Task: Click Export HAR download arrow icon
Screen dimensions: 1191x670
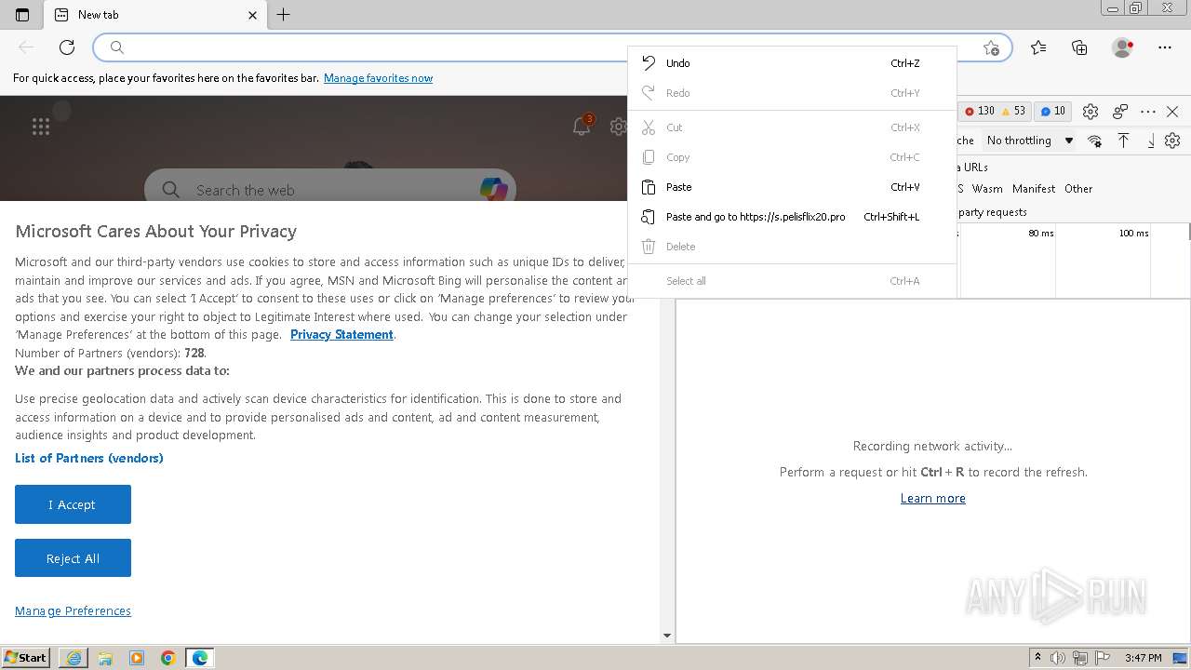Action: [1150, 141]
